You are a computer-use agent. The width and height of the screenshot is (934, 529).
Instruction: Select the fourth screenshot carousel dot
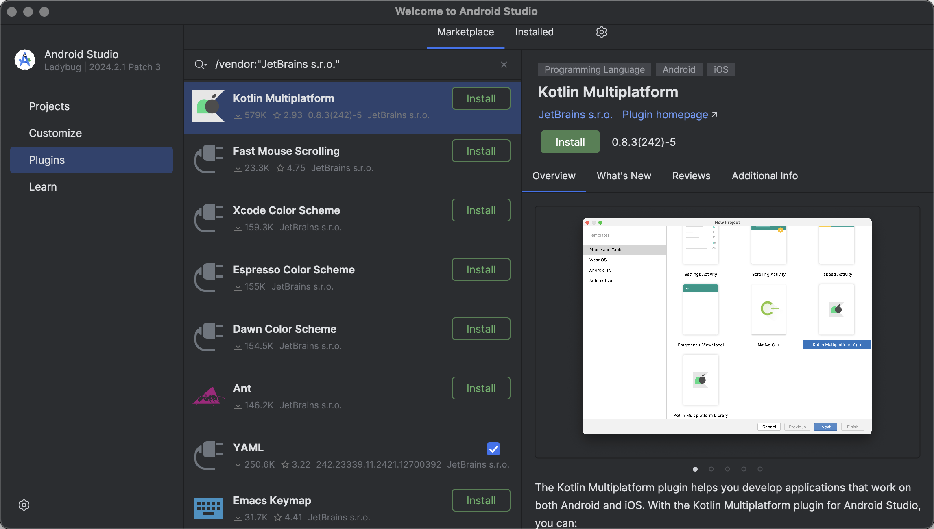click(x=744, y=469)
